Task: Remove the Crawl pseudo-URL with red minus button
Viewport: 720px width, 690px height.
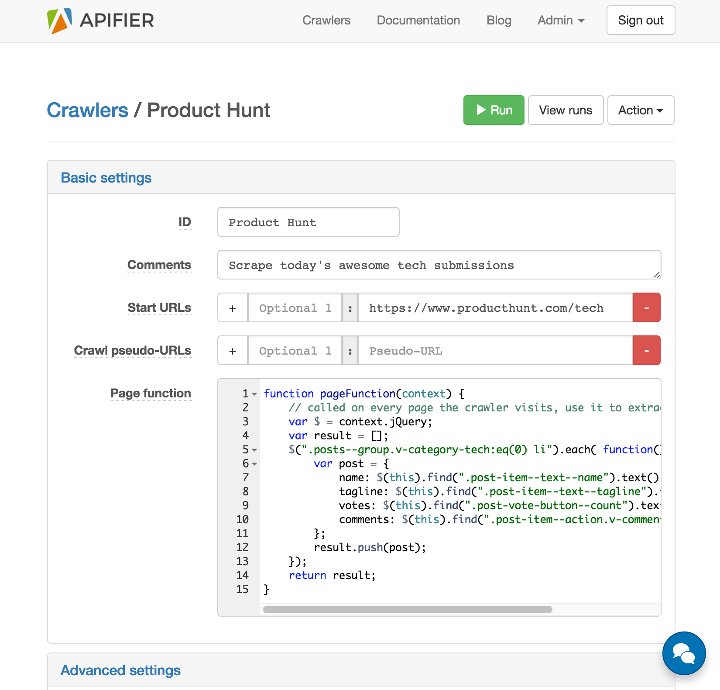Action: click(646, 351)
